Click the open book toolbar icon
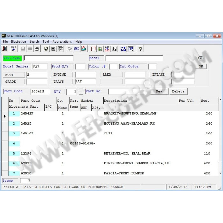223x223 pixels. [93, 49]
